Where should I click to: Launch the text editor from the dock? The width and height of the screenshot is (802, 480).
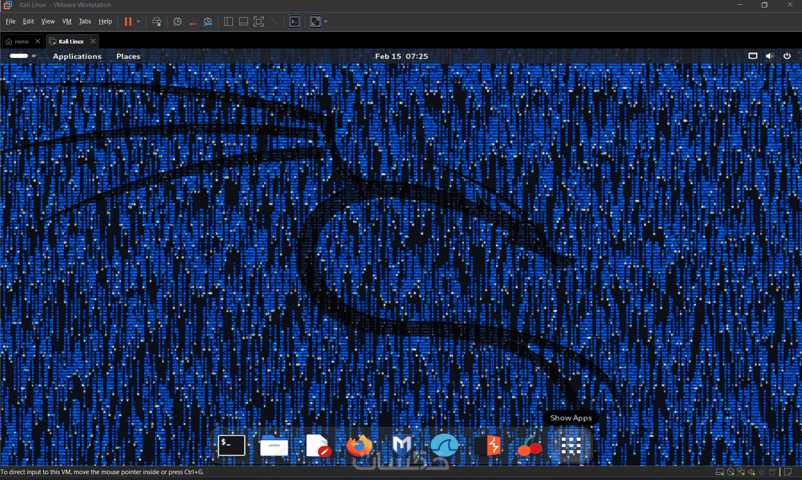click(318, 445)
